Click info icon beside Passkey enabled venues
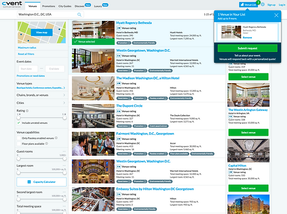The width and height of the screenshot is (287, 214). coord(56,138)
